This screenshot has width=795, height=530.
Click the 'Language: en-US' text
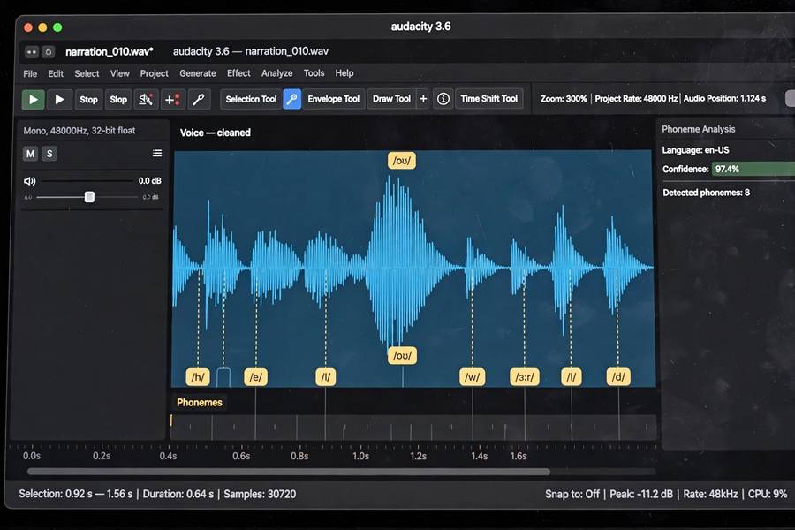coord(695,150)
